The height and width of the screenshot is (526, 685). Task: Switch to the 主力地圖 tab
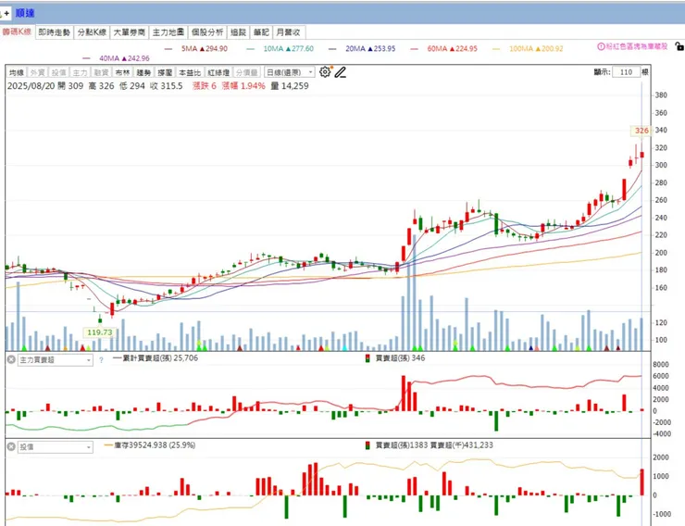pos(168,32)
